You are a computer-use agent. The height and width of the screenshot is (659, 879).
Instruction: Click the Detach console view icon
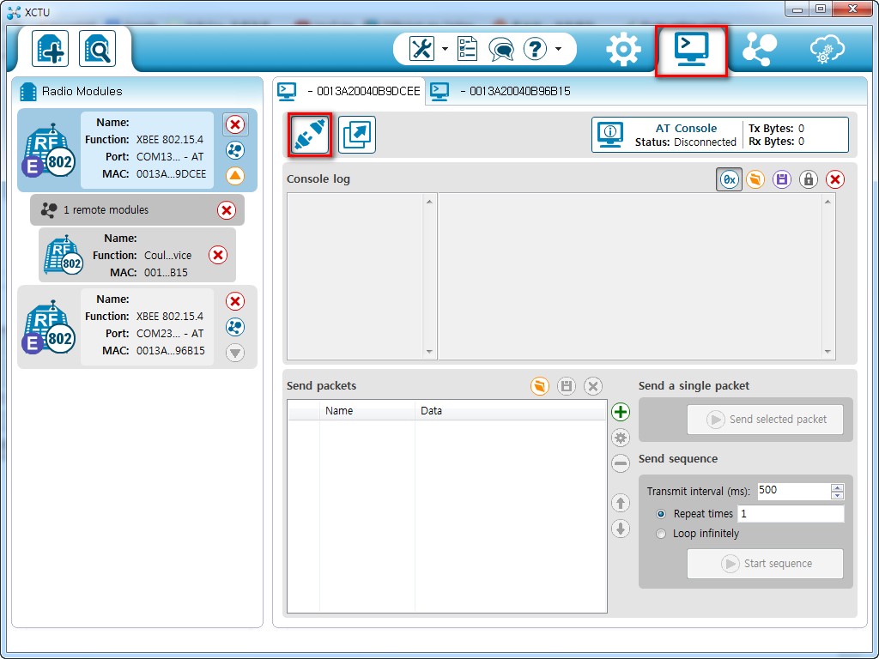click(357, 136)
